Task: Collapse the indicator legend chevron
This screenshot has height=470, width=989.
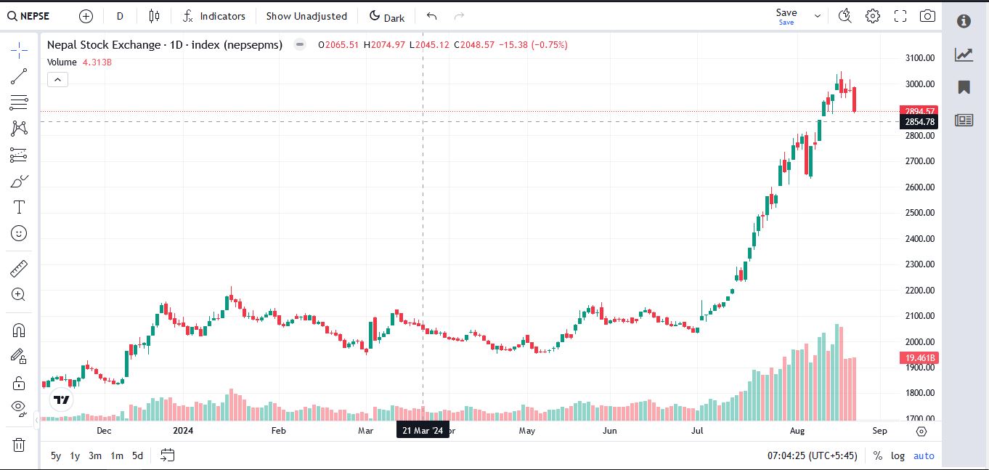Action: (x=58, y=80)
